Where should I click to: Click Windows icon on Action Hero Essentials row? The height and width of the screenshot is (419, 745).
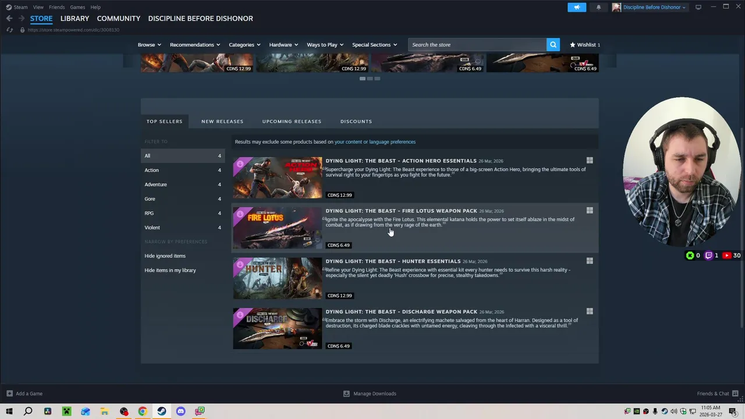(590, 161)
